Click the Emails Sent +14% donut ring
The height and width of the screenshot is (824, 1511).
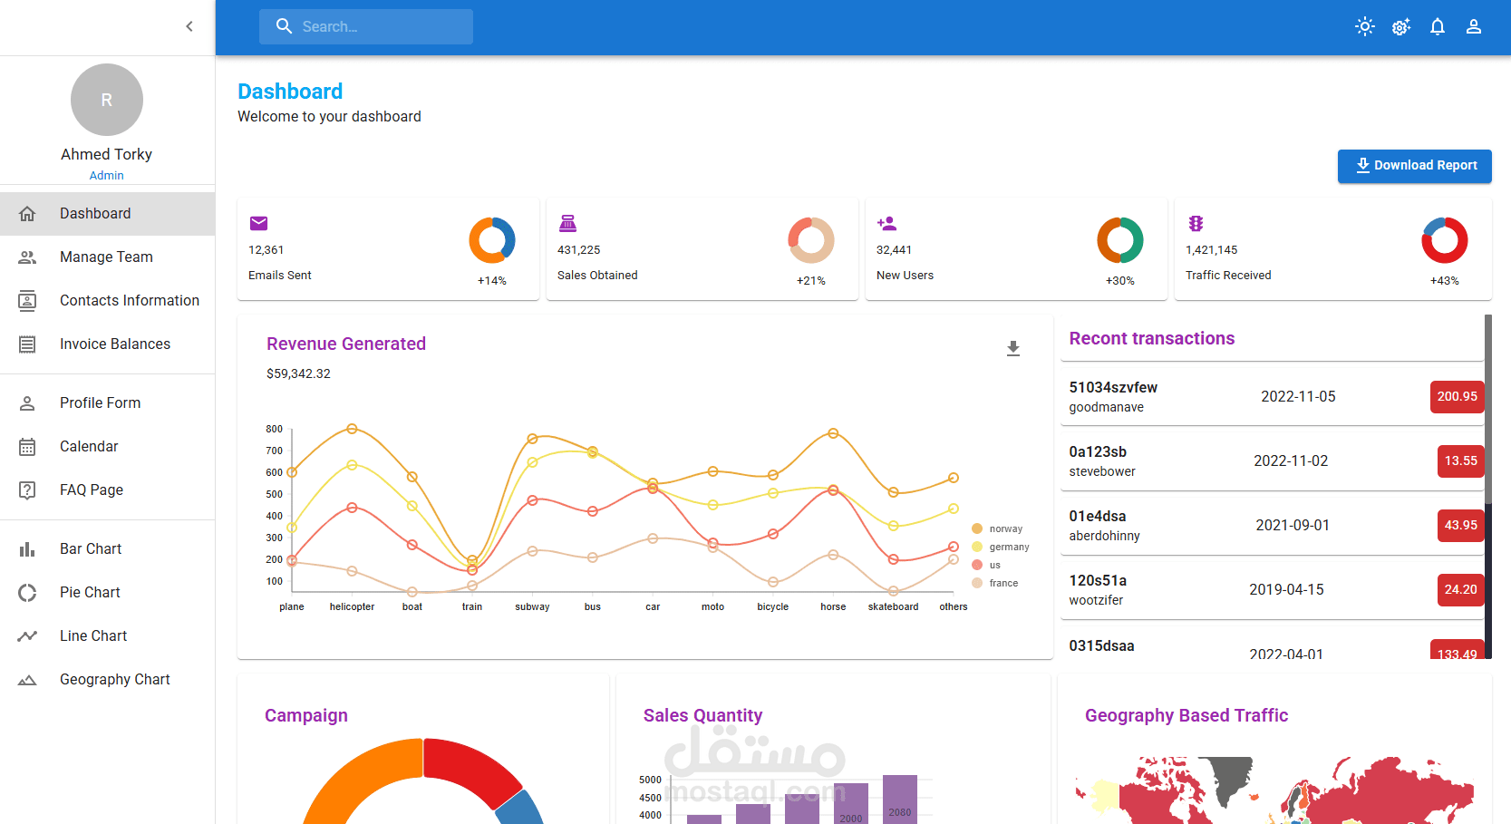(492, 240)
